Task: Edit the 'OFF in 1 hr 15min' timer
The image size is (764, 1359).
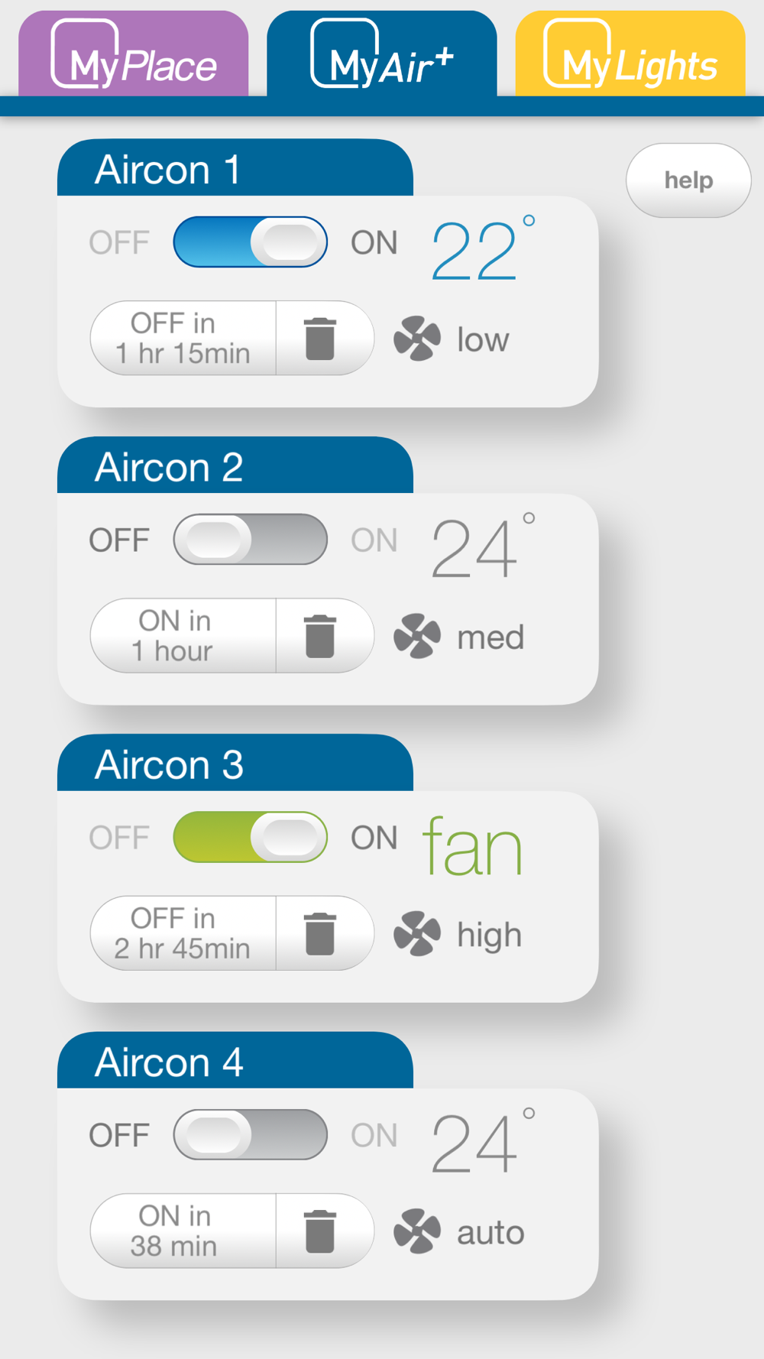Action: click(x=183, y=338)
